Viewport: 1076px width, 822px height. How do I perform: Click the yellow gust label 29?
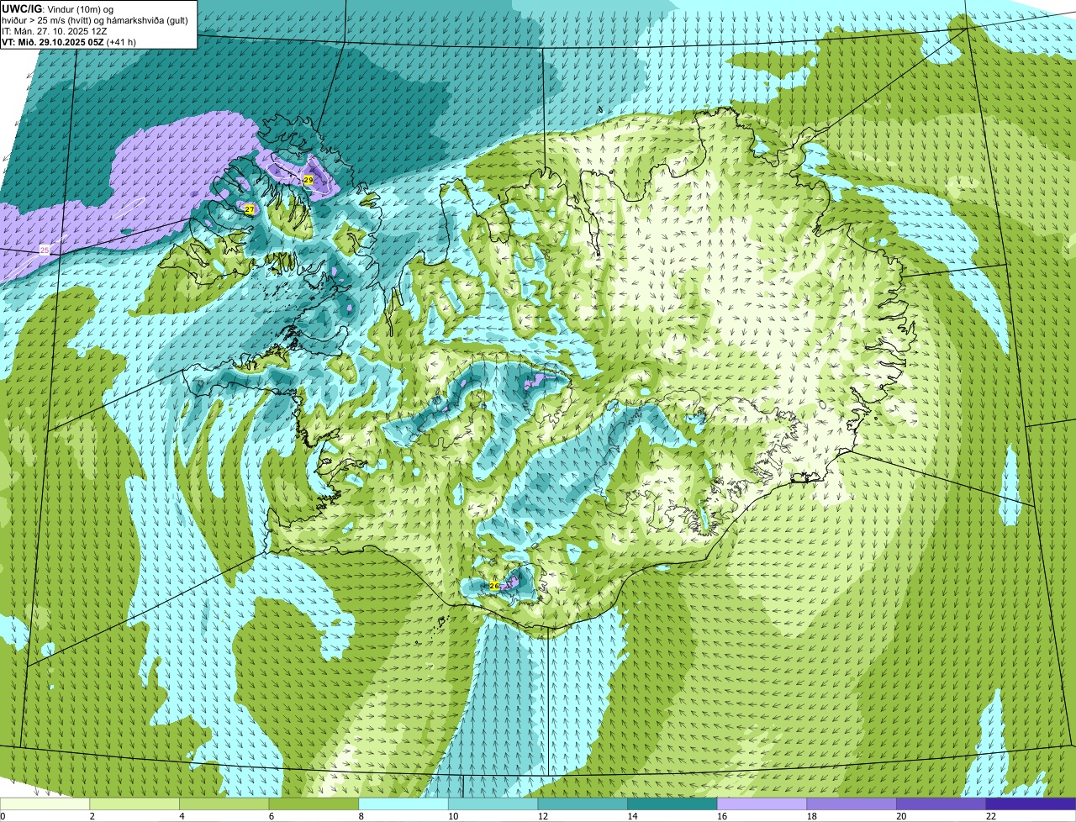309,180
